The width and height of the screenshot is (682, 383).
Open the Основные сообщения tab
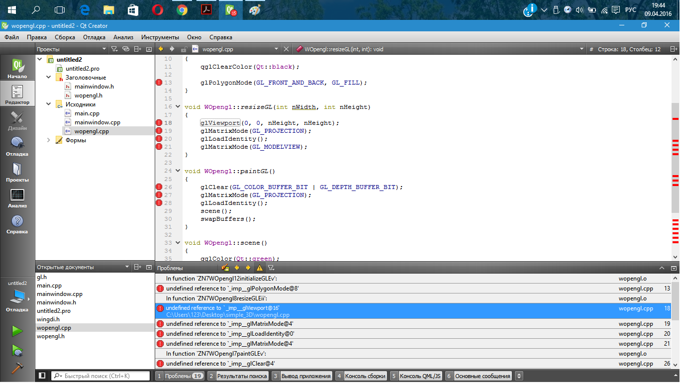point(478,376)
